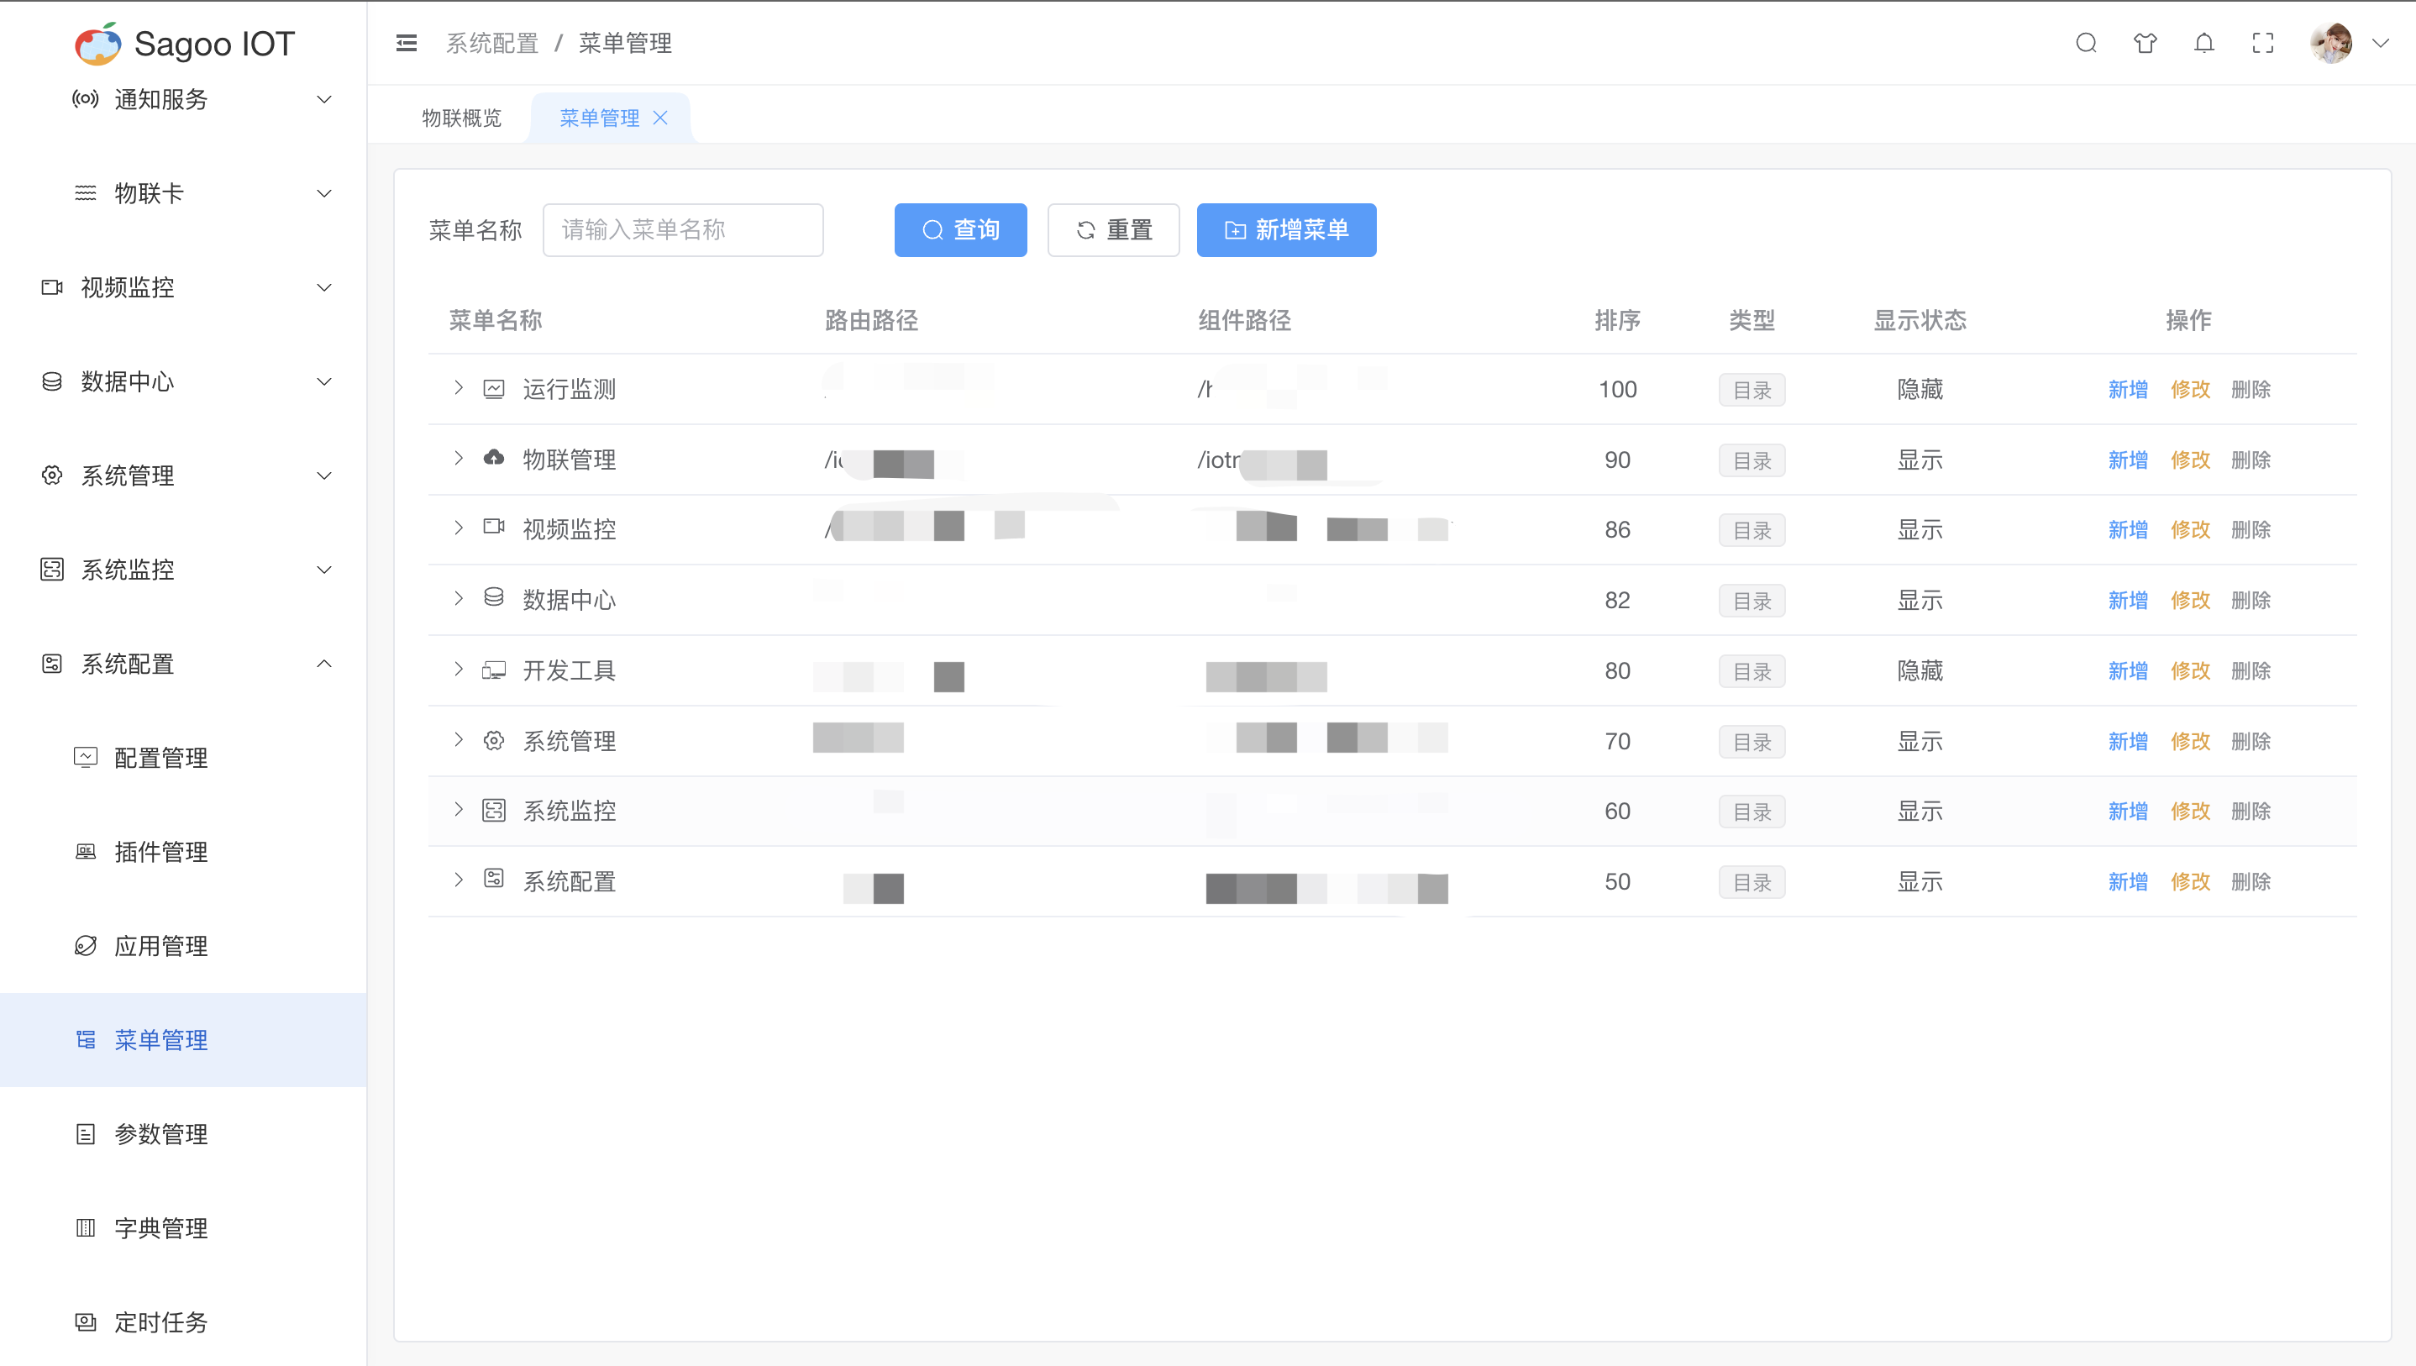Screen dimensions: 2416x1366
Task: Click sort value 100 in 运行监测 row
Action: tap(1618, 389)
